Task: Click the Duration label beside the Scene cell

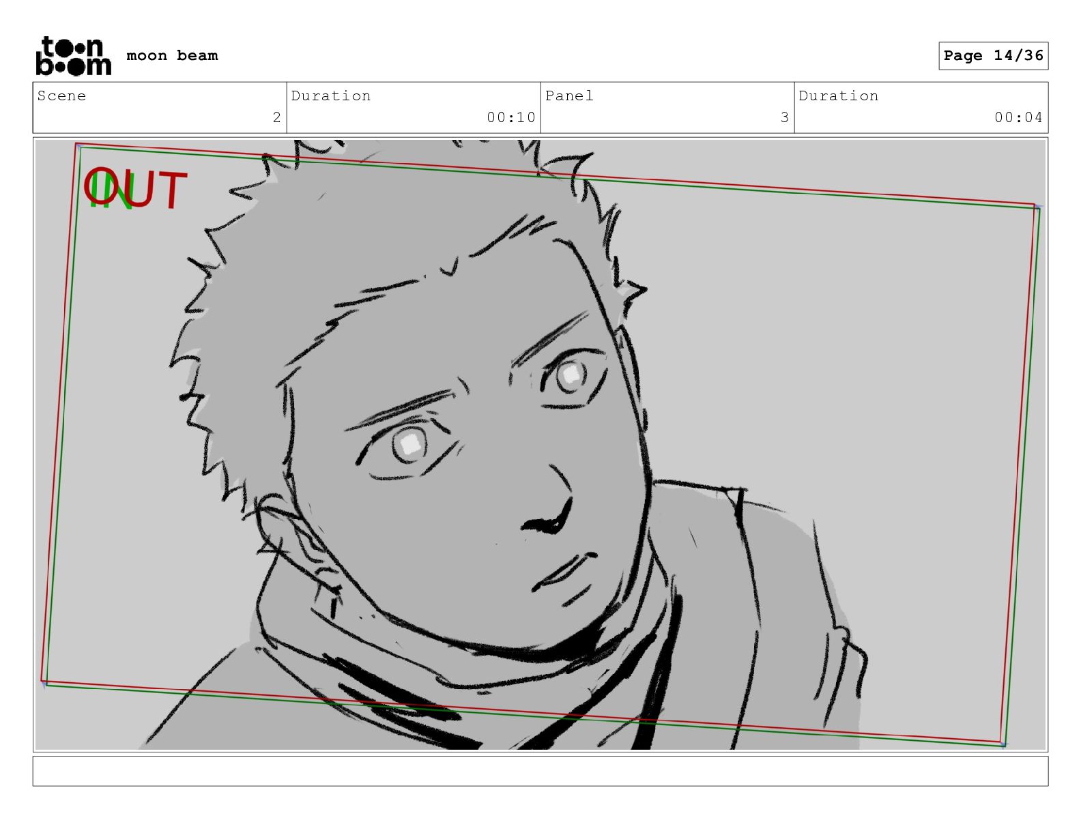Action: (331, 96)
